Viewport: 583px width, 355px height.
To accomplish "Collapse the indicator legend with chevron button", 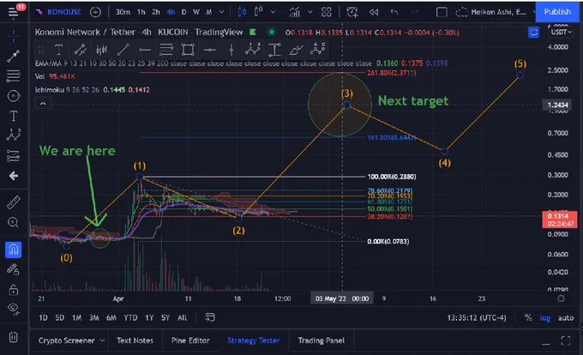I will coord(43,104).
